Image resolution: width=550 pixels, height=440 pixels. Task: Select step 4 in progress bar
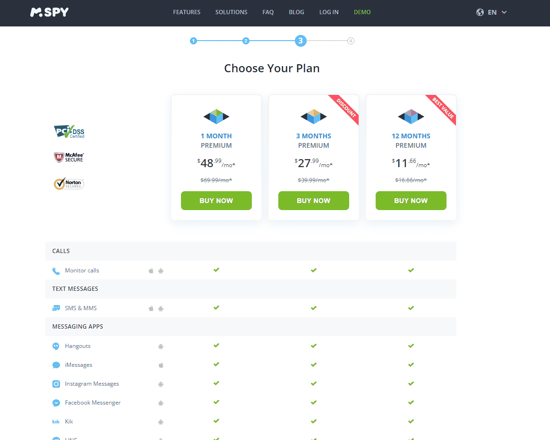[x=351, y=41]
